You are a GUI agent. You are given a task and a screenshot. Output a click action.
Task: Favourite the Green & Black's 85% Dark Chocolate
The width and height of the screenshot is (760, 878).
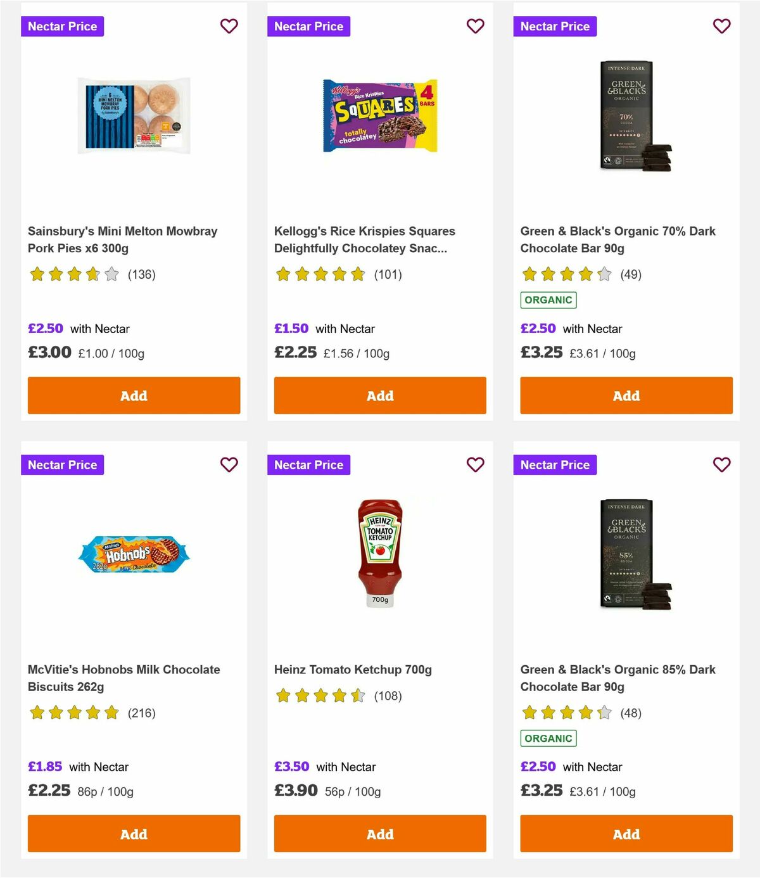point(721,464)
